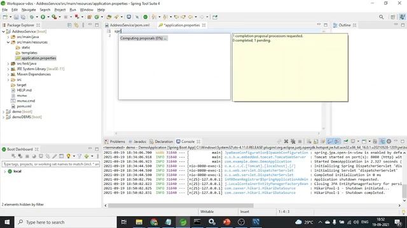Open Run button dropdown arrow
This screenshot has height=228, width=407.
tap(48, 17)
